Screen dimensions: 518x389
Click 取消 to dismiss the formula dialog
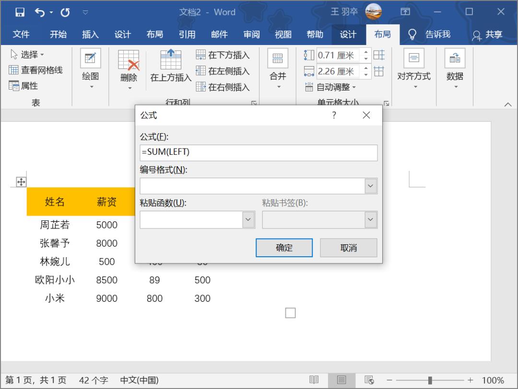(x=348, y=248)
